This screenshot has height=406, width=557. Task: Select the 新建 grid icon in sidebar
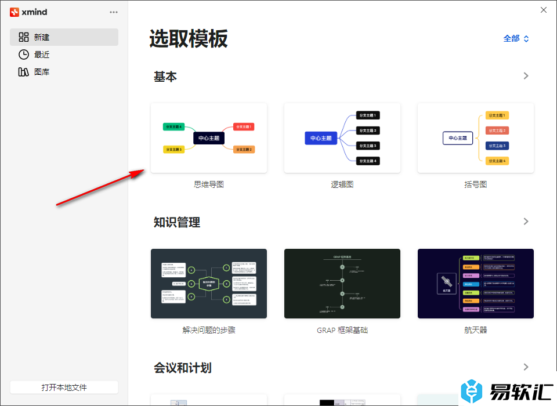pyautogui.click(x=24, y=37)
